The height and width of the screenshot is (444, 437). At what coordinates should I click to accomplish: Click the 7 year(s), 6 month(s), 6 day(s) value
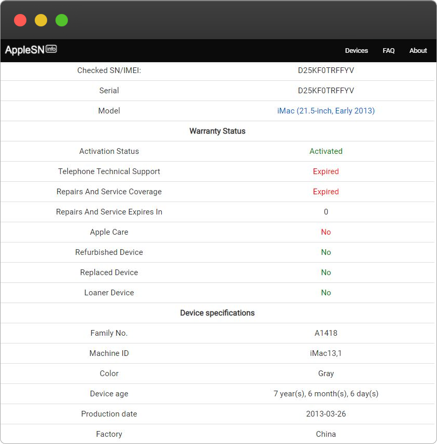click(x=326, y=394)
